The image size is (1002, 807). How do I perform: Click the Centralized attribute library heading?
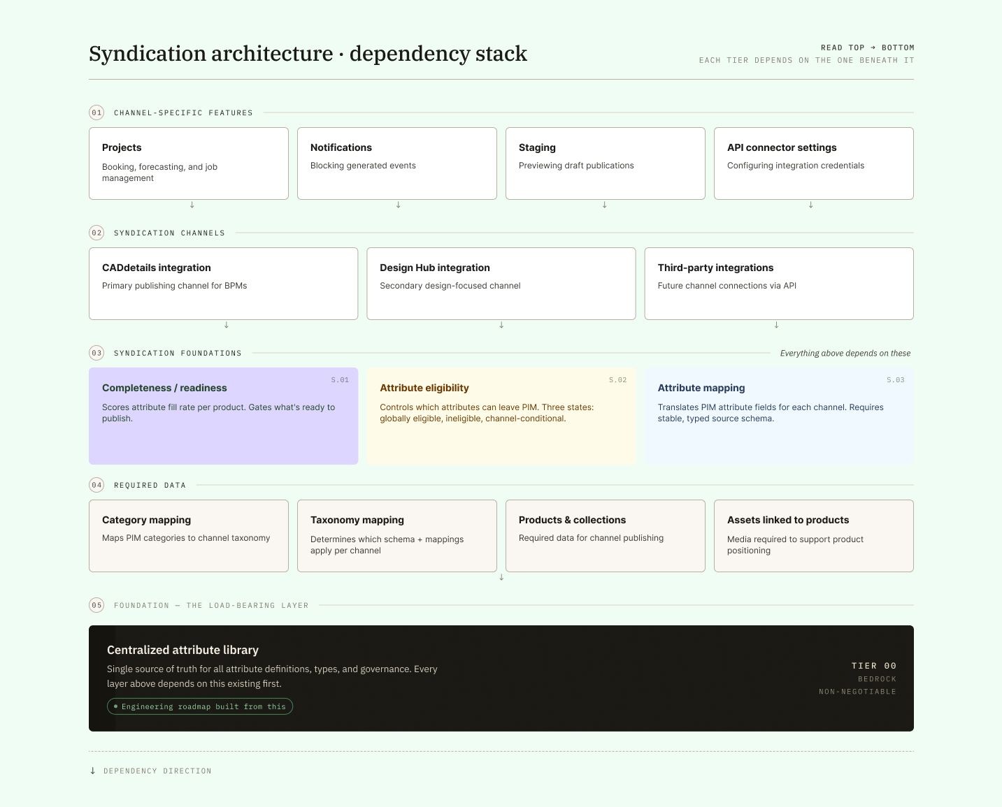[182, 650]
